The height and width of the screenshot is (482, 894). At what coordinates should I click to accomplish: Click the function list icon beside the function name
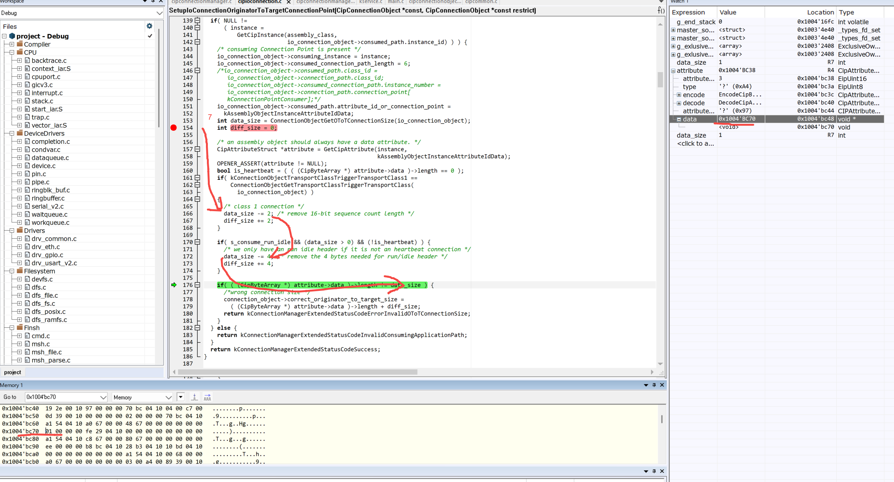660,10
